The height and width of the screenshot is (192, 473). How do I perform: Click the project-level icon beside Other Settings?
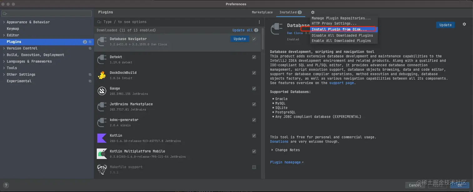90,74
